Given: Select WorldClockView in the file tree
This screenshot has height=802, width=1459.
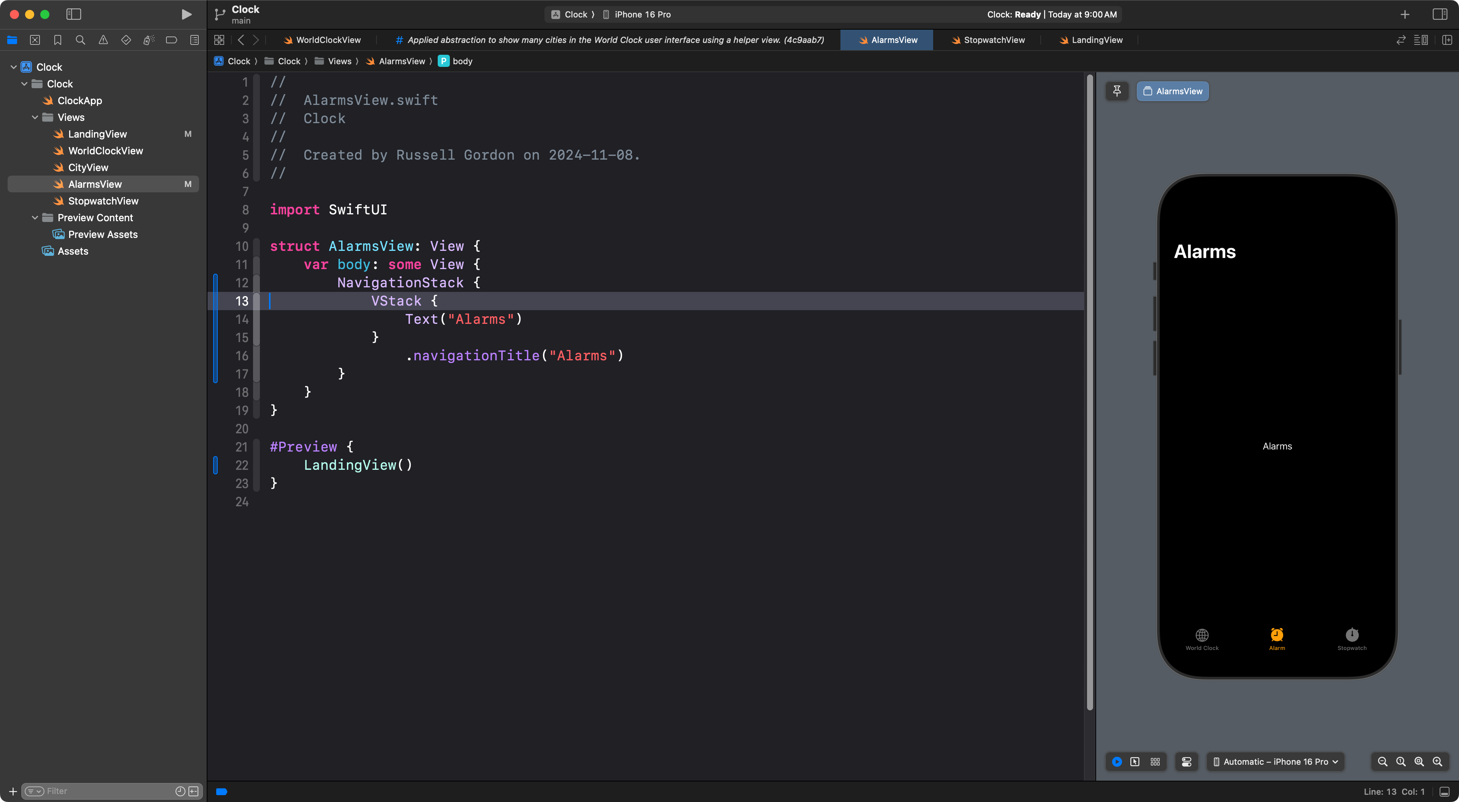Looking at the screenshot, I should (105, 151).
